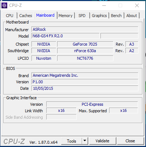This screenshot has width=146, height=147.
Task: Click the Graphic Interface group title
Action: pos(21,98)
